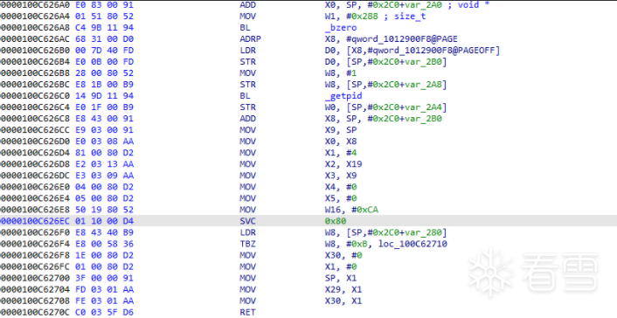Click operand X30, X1
617x318 pixels.
343,301
